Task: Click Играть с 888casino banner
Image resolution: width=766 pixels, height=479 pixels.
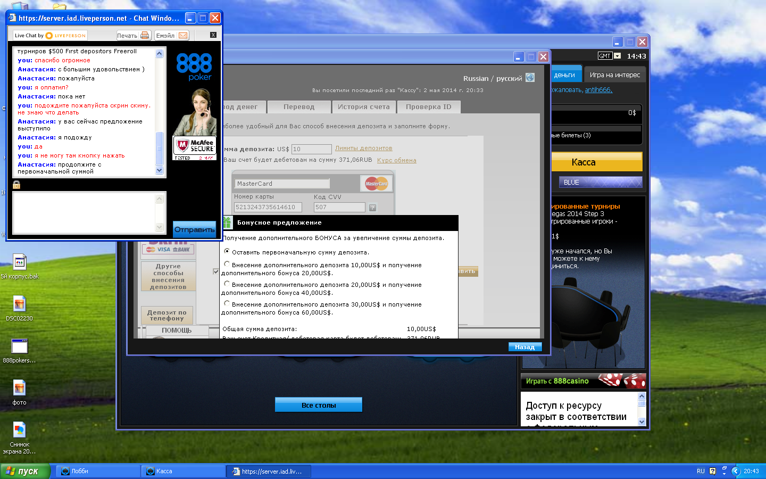Action: pos(583,381)
